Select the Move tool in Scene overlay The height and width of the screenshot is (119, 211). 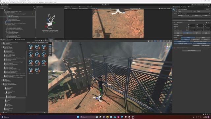50,46
